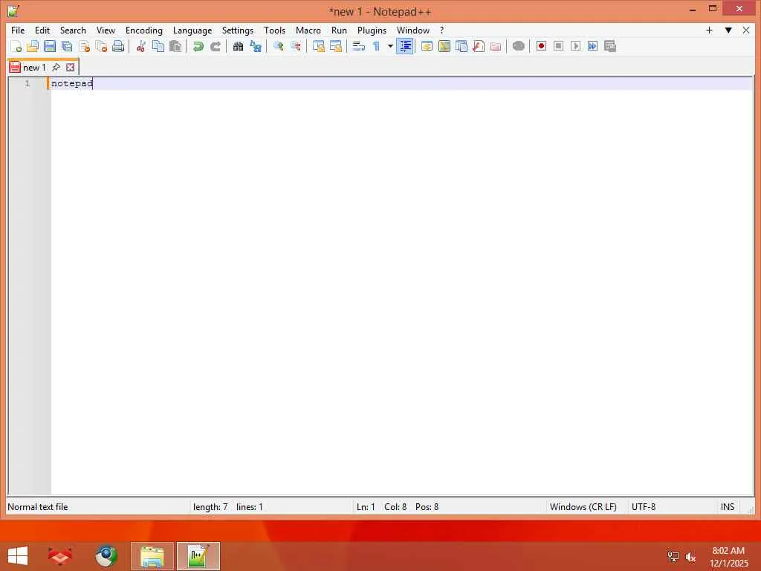Click the Zoom In magnifier icon

pyautogui.click(x=278, y=46)
